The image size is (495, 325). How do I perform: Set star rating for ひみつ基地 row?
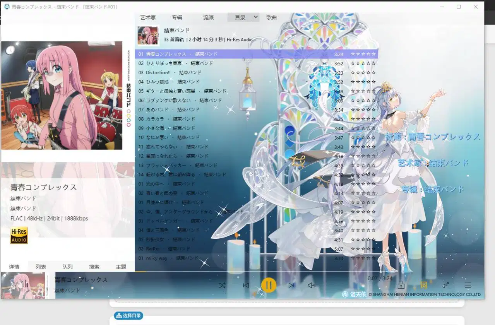point(363,82)
